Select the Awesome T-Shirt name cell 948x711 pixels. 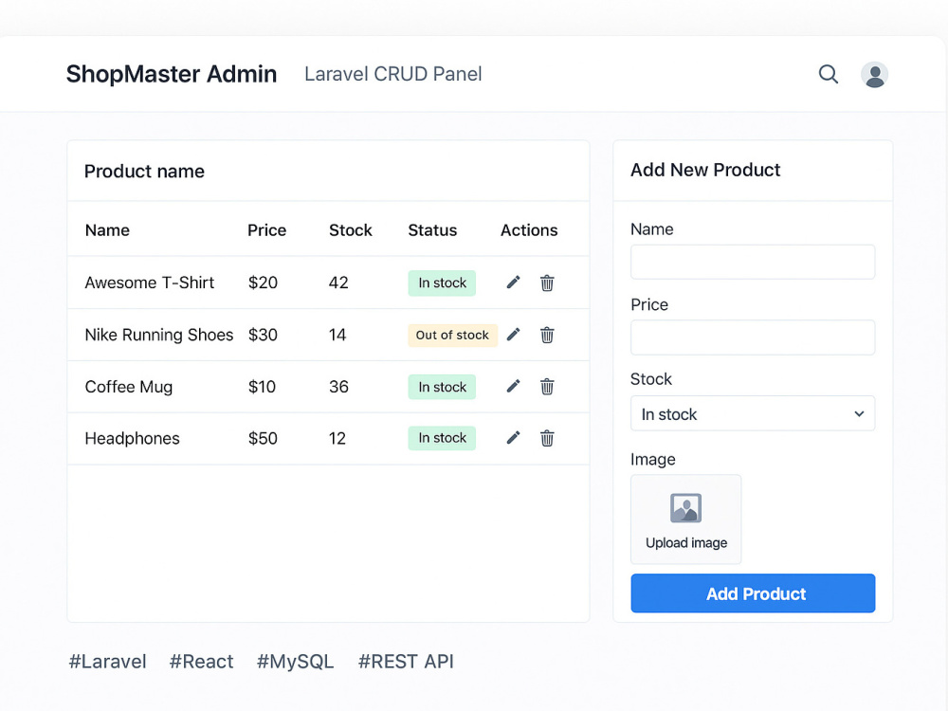pyautogui.click(x=150, y=283)
